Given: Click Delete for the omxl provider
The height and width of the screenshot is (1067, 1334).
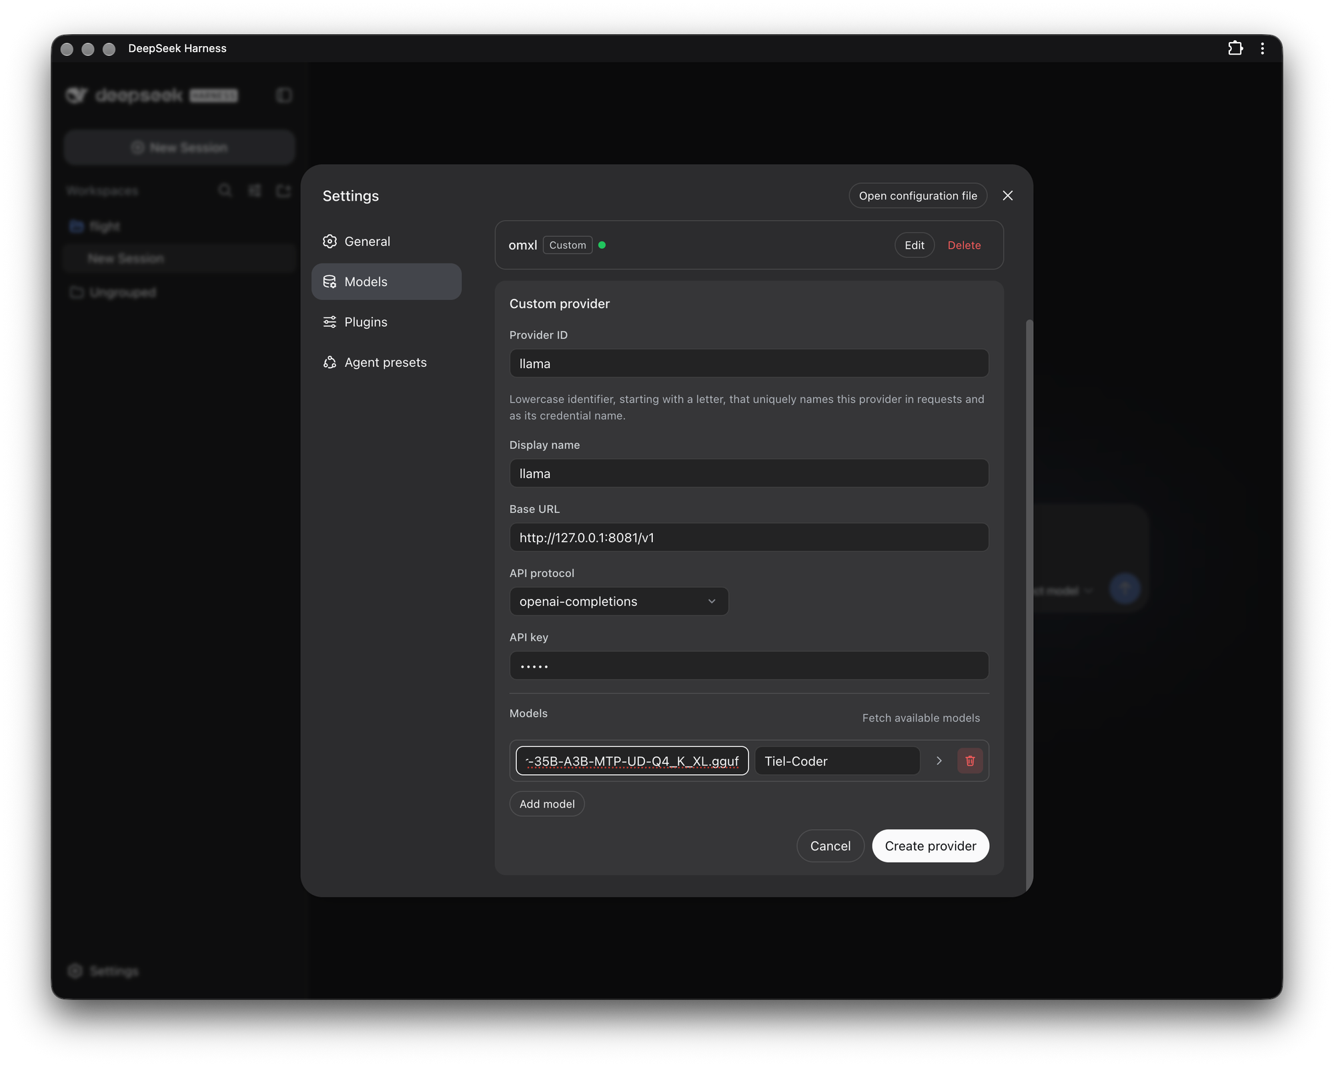Looking at the screenshot, I should click(x=964, y=245).
